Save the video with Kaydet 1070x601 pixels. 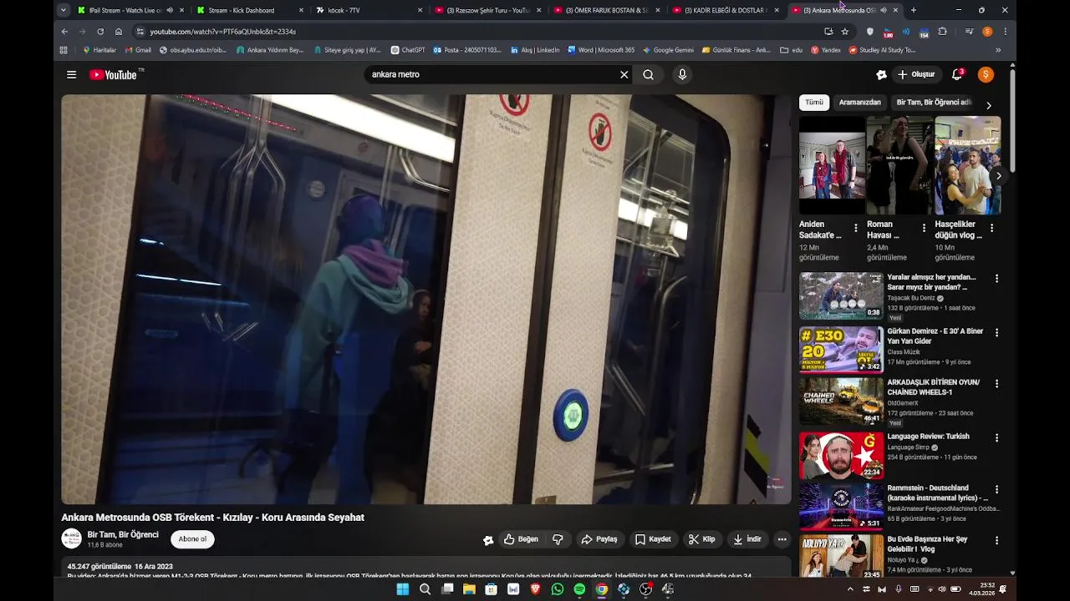[x=653, y=539]
